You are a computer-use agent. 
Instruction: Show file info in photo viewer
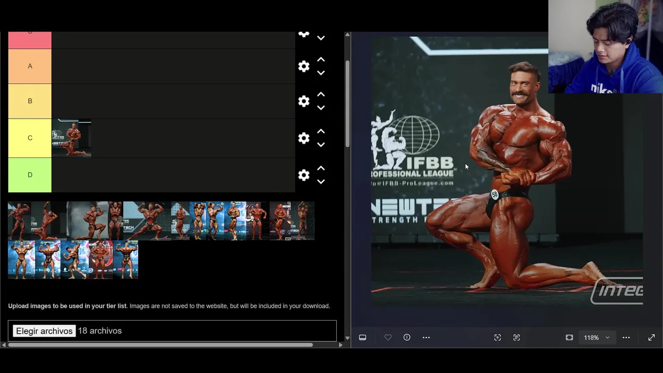click(x=407, y=337)
